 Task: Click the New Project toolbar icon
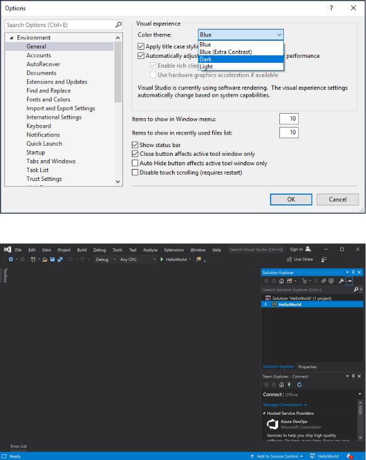pyautogui.click(x=33, y=260)
